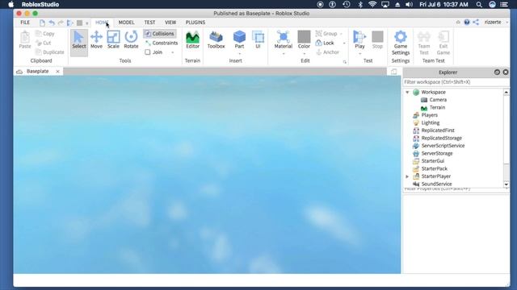
Task: Click the help question mark icon
Action: pyautogui.click(x=467, y=23)
